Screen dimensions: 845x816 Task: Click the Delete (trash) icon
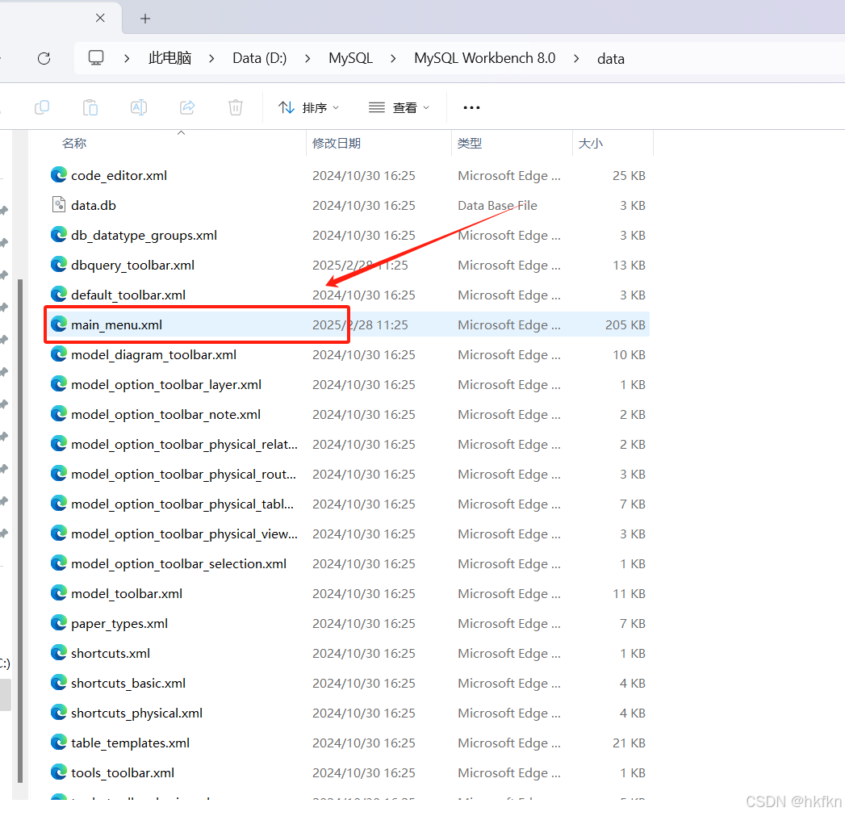(235, 107)
